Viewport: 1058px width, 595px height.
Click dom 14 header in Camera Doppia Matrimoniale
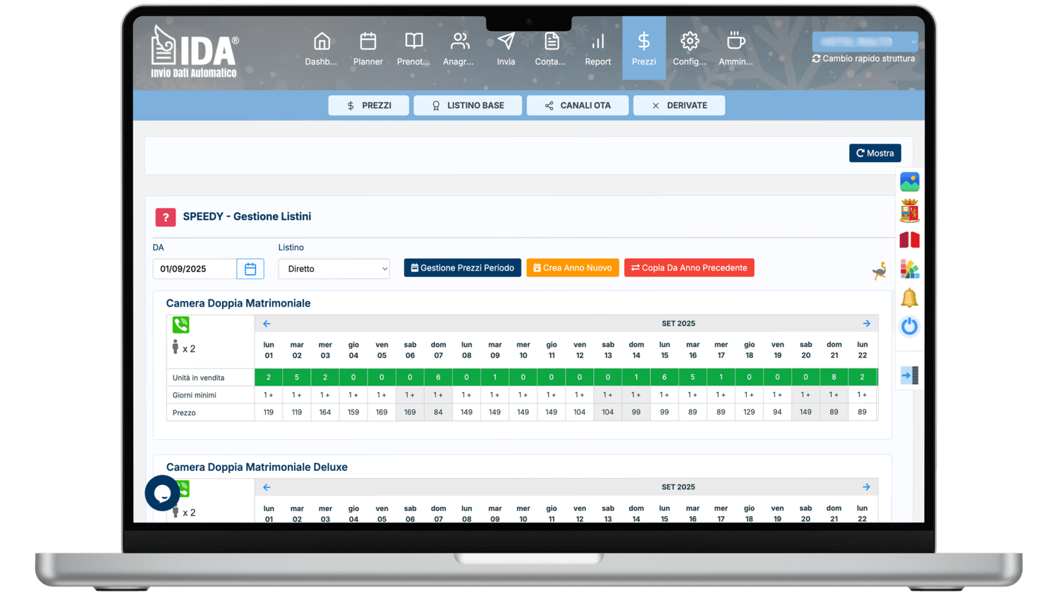[636, 350]
